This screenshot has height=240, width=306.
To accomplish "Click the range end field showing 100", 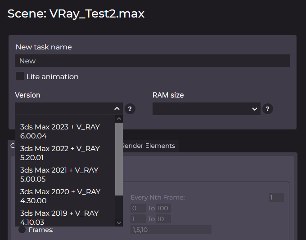I will [x=163, y=208].
